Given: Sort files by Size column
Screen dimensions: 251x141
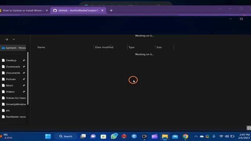Looking at the screenshot, I should click(x=159, y=47).
